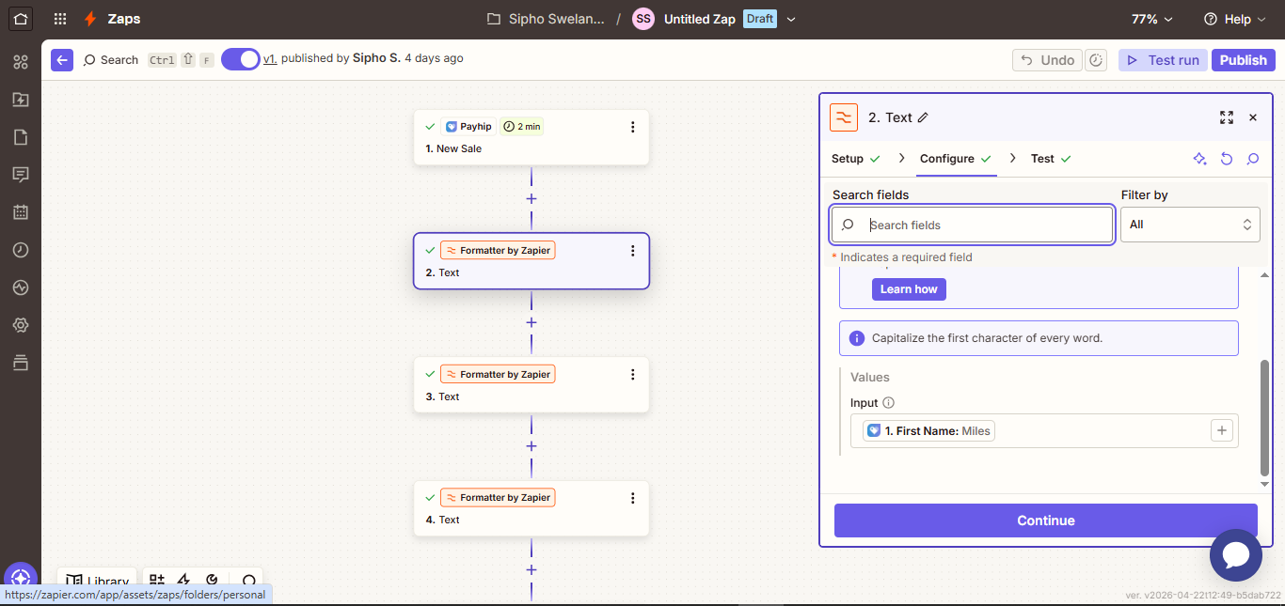Image resolution: width=1285 pixels, height=606 pixels.
Task: Click the configuration panel vertical scrollbar
Action: (1264, 418)
